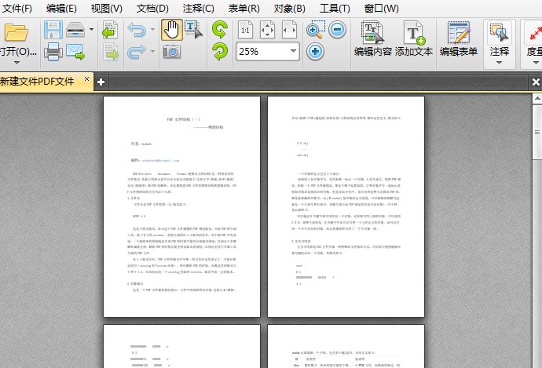Open the dropdown arrow beside the scanner icon
Image resolution: width=542 pixels, height=368 pixels.
91,29
